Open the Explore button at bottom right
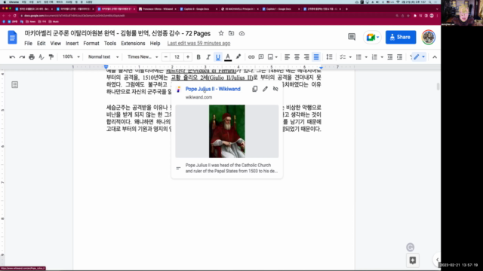Viewport: 483px width, 271px height. [x=413, y=260]
